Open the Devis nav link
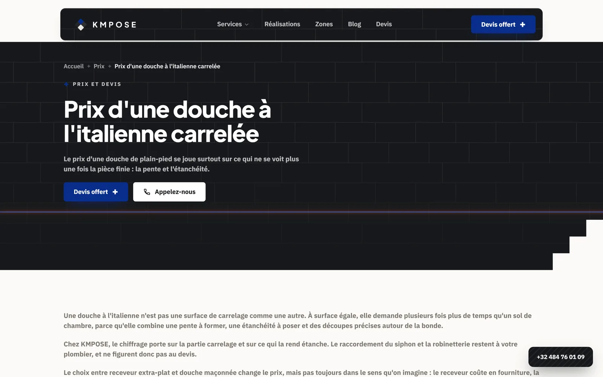603x377 pixels. [384, 24]
